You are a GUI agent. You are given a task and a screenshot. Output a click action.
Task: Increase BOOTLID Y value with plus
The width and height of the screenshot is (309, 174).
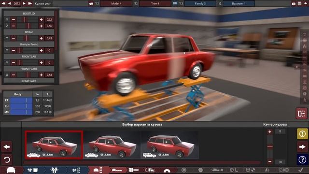click(41, 20)
